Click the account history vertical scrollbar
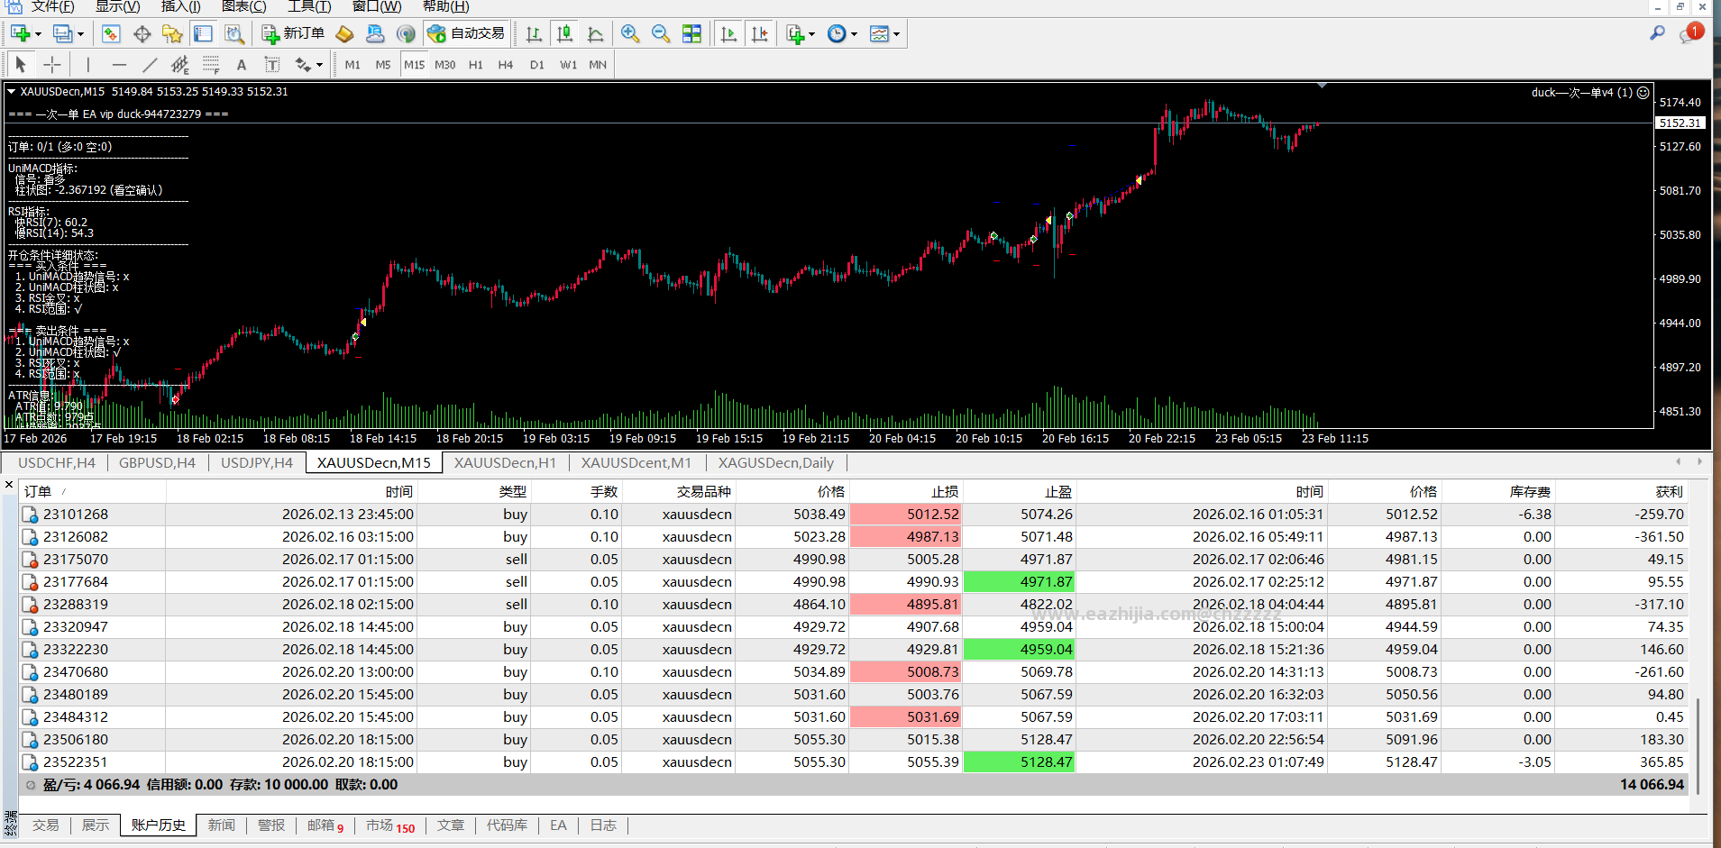This screenshot has height=848, width=1721. (1698, 636)
